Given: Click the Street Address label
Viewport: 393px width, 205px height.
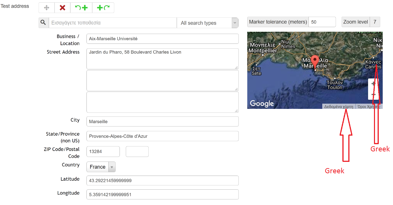Looking at the screenshot, I should tap(63, 52).
